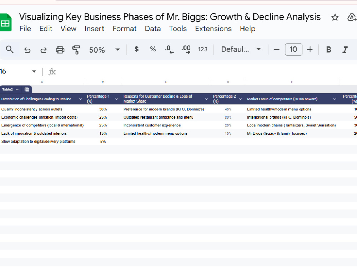Screen dimensions: 357x268
Task: Print the spreadsheet
Action: [60, 50]
